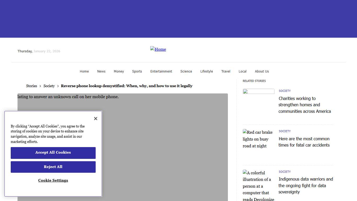The image size is (357, 201).
Task: Open the Money section
Action: [x=119, y=71]
